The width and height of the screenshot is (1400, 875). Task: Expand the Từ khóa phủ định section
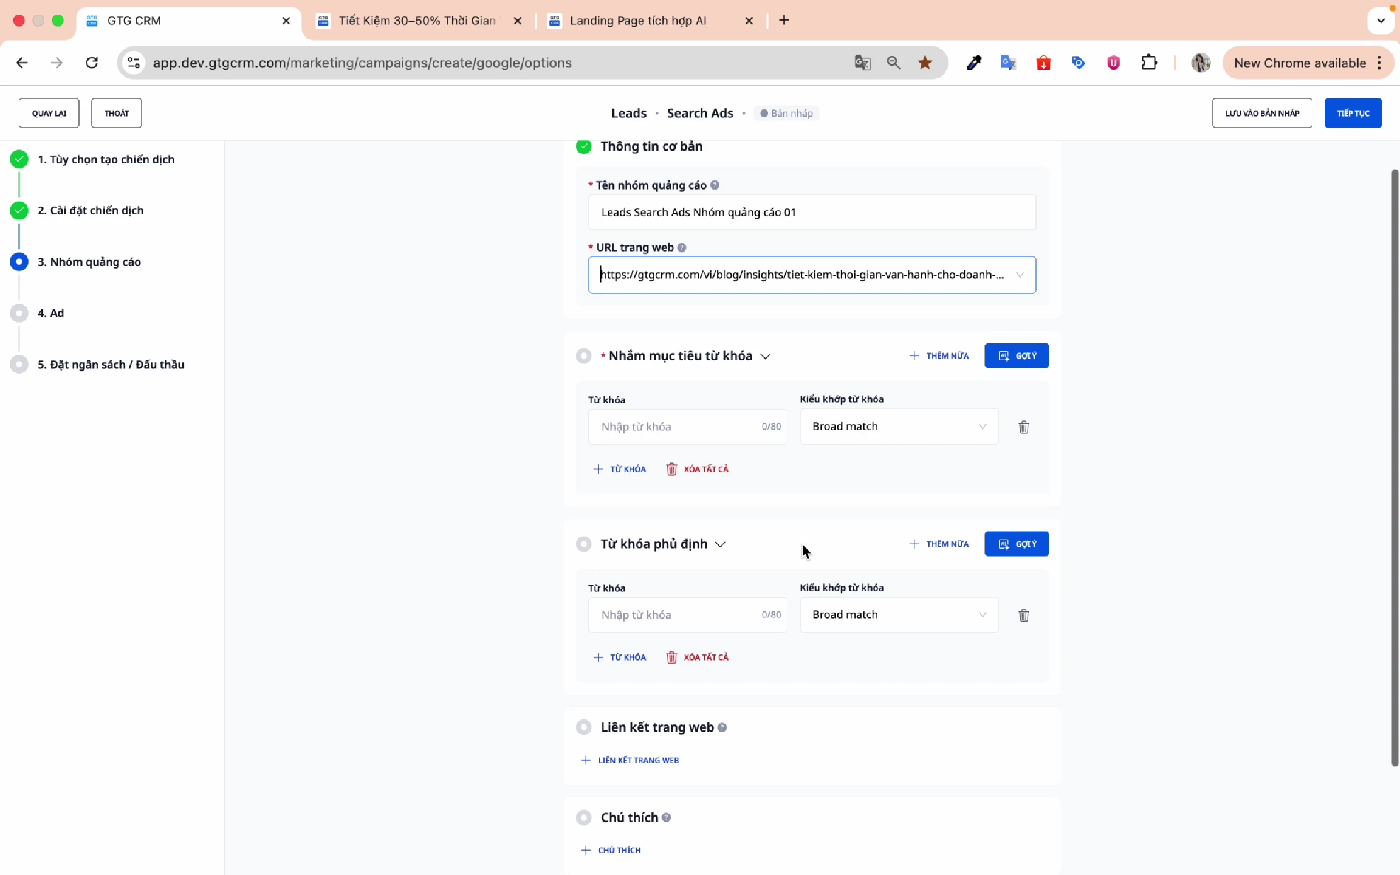(x=721, y=544)
